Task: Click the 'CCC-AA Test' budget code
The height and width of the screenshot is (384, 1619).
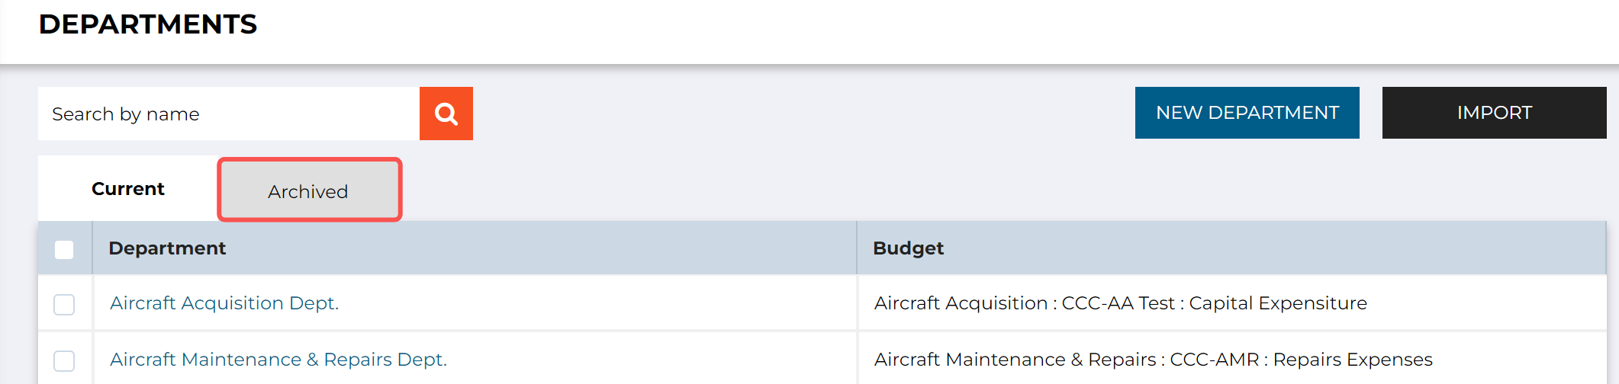Action: [x=1118, y=303]
